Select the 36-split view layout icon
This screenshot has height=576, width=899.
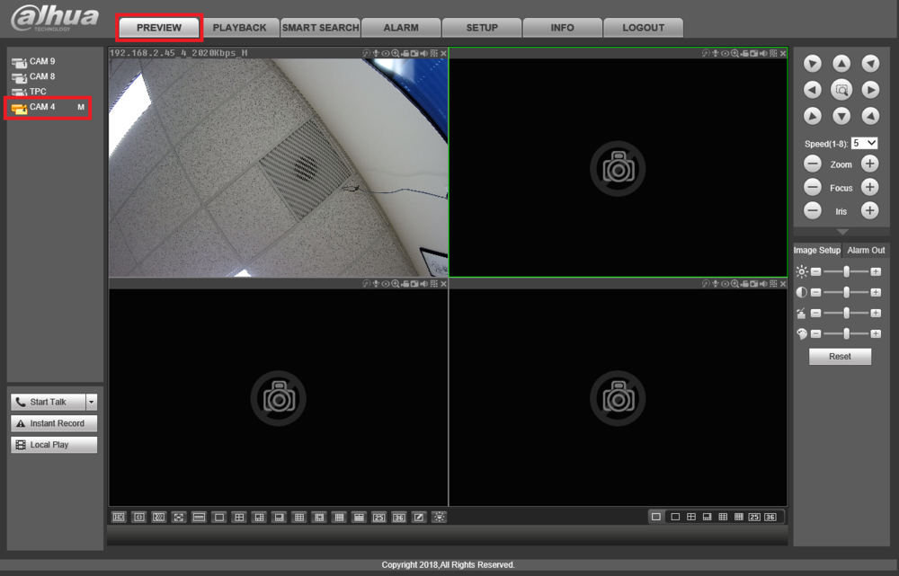click(x=399, y=517)
